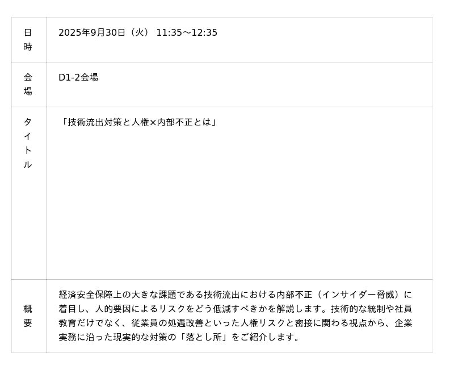Select the 概要 row header cell

[x=28, y=316]
